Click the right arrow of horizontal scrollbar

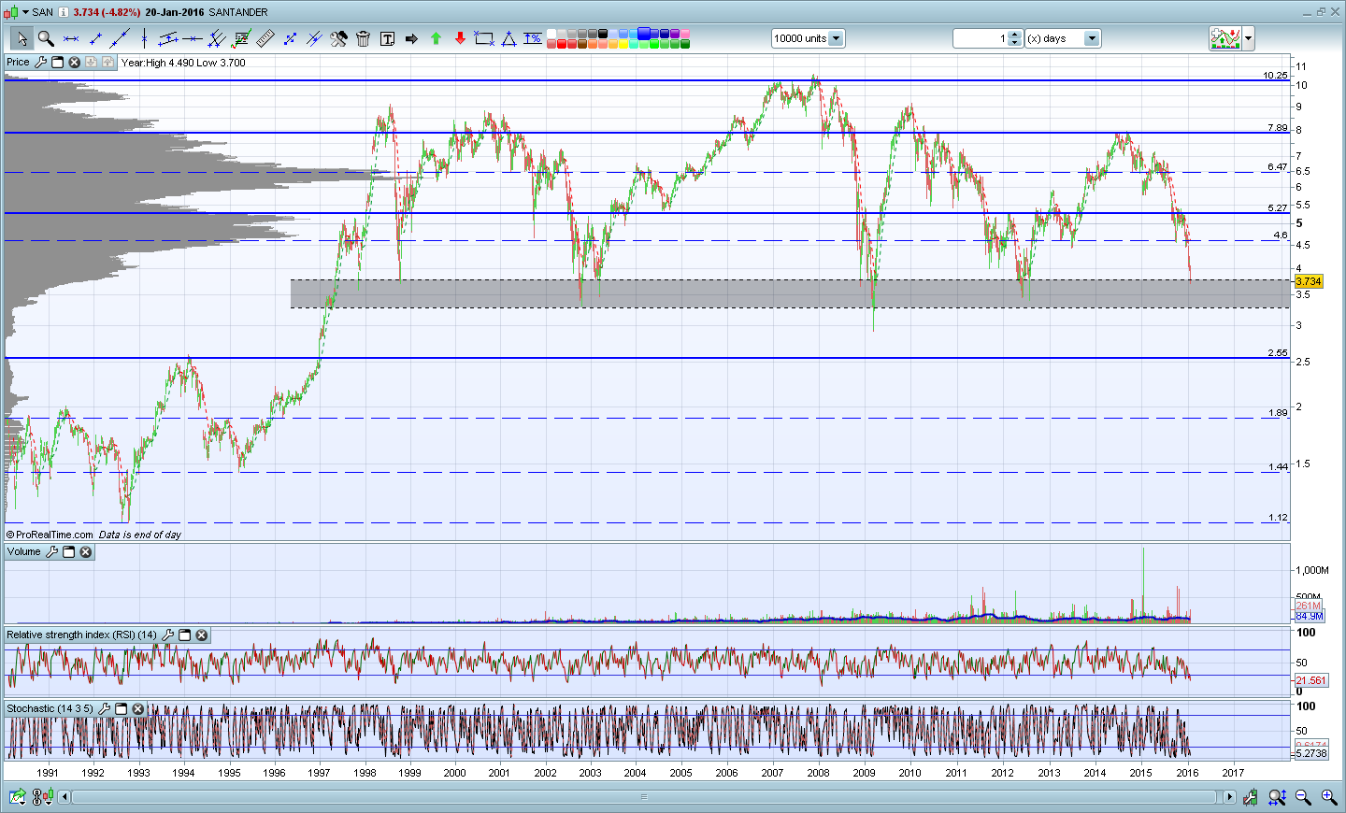tap(1229, 797)
